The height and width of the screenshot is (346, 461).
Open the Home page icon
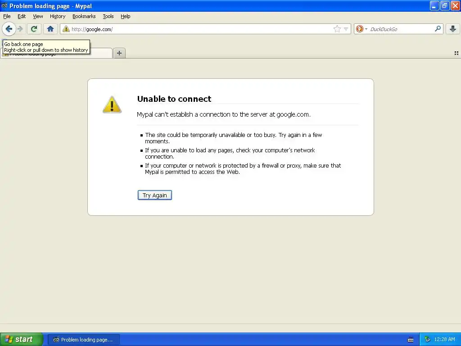click(50, 29)
